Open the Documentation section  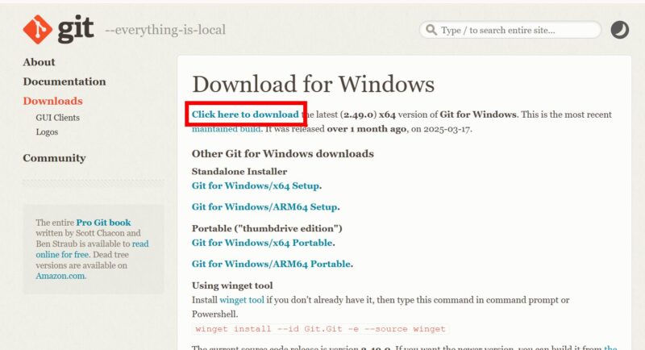pyautogui.click(x=64, y=81)
